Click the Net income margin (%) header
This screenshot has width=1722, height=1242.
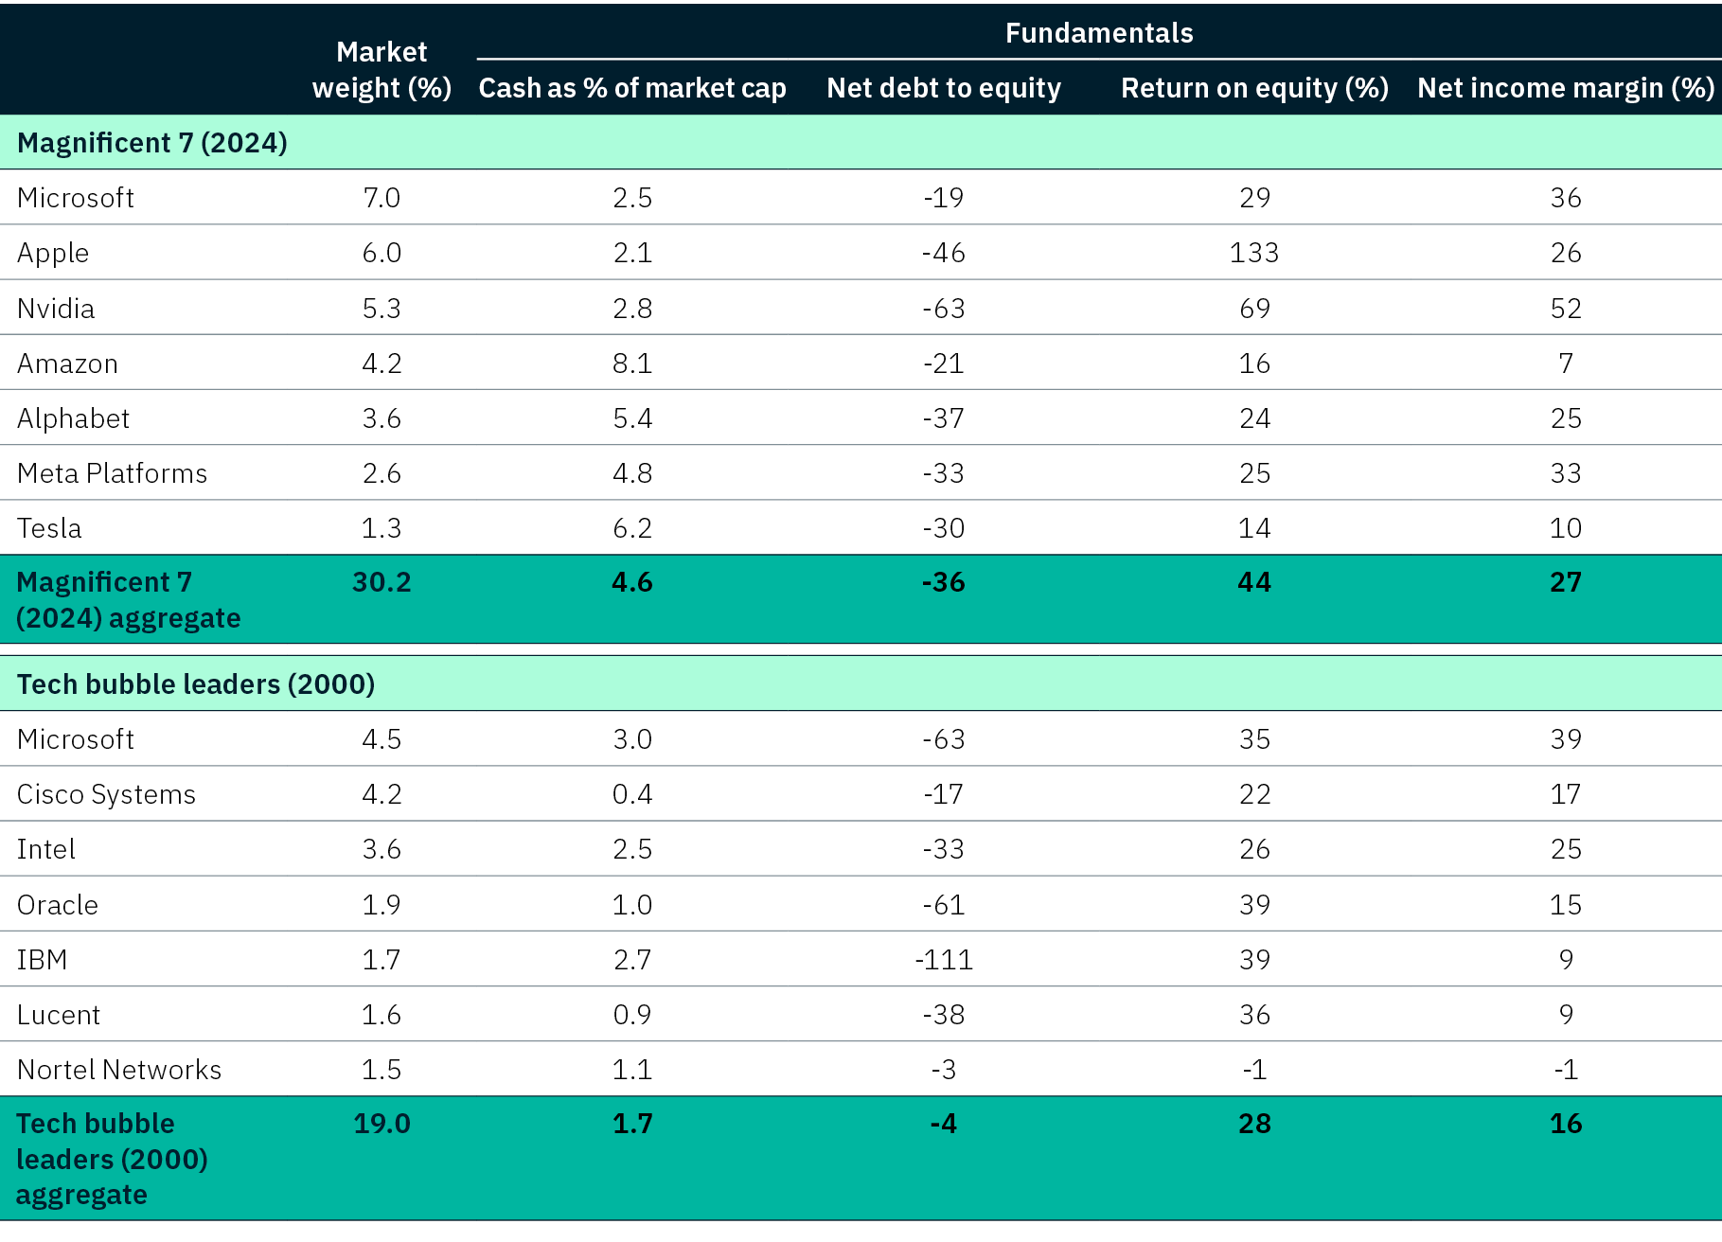coord(1566,88)
